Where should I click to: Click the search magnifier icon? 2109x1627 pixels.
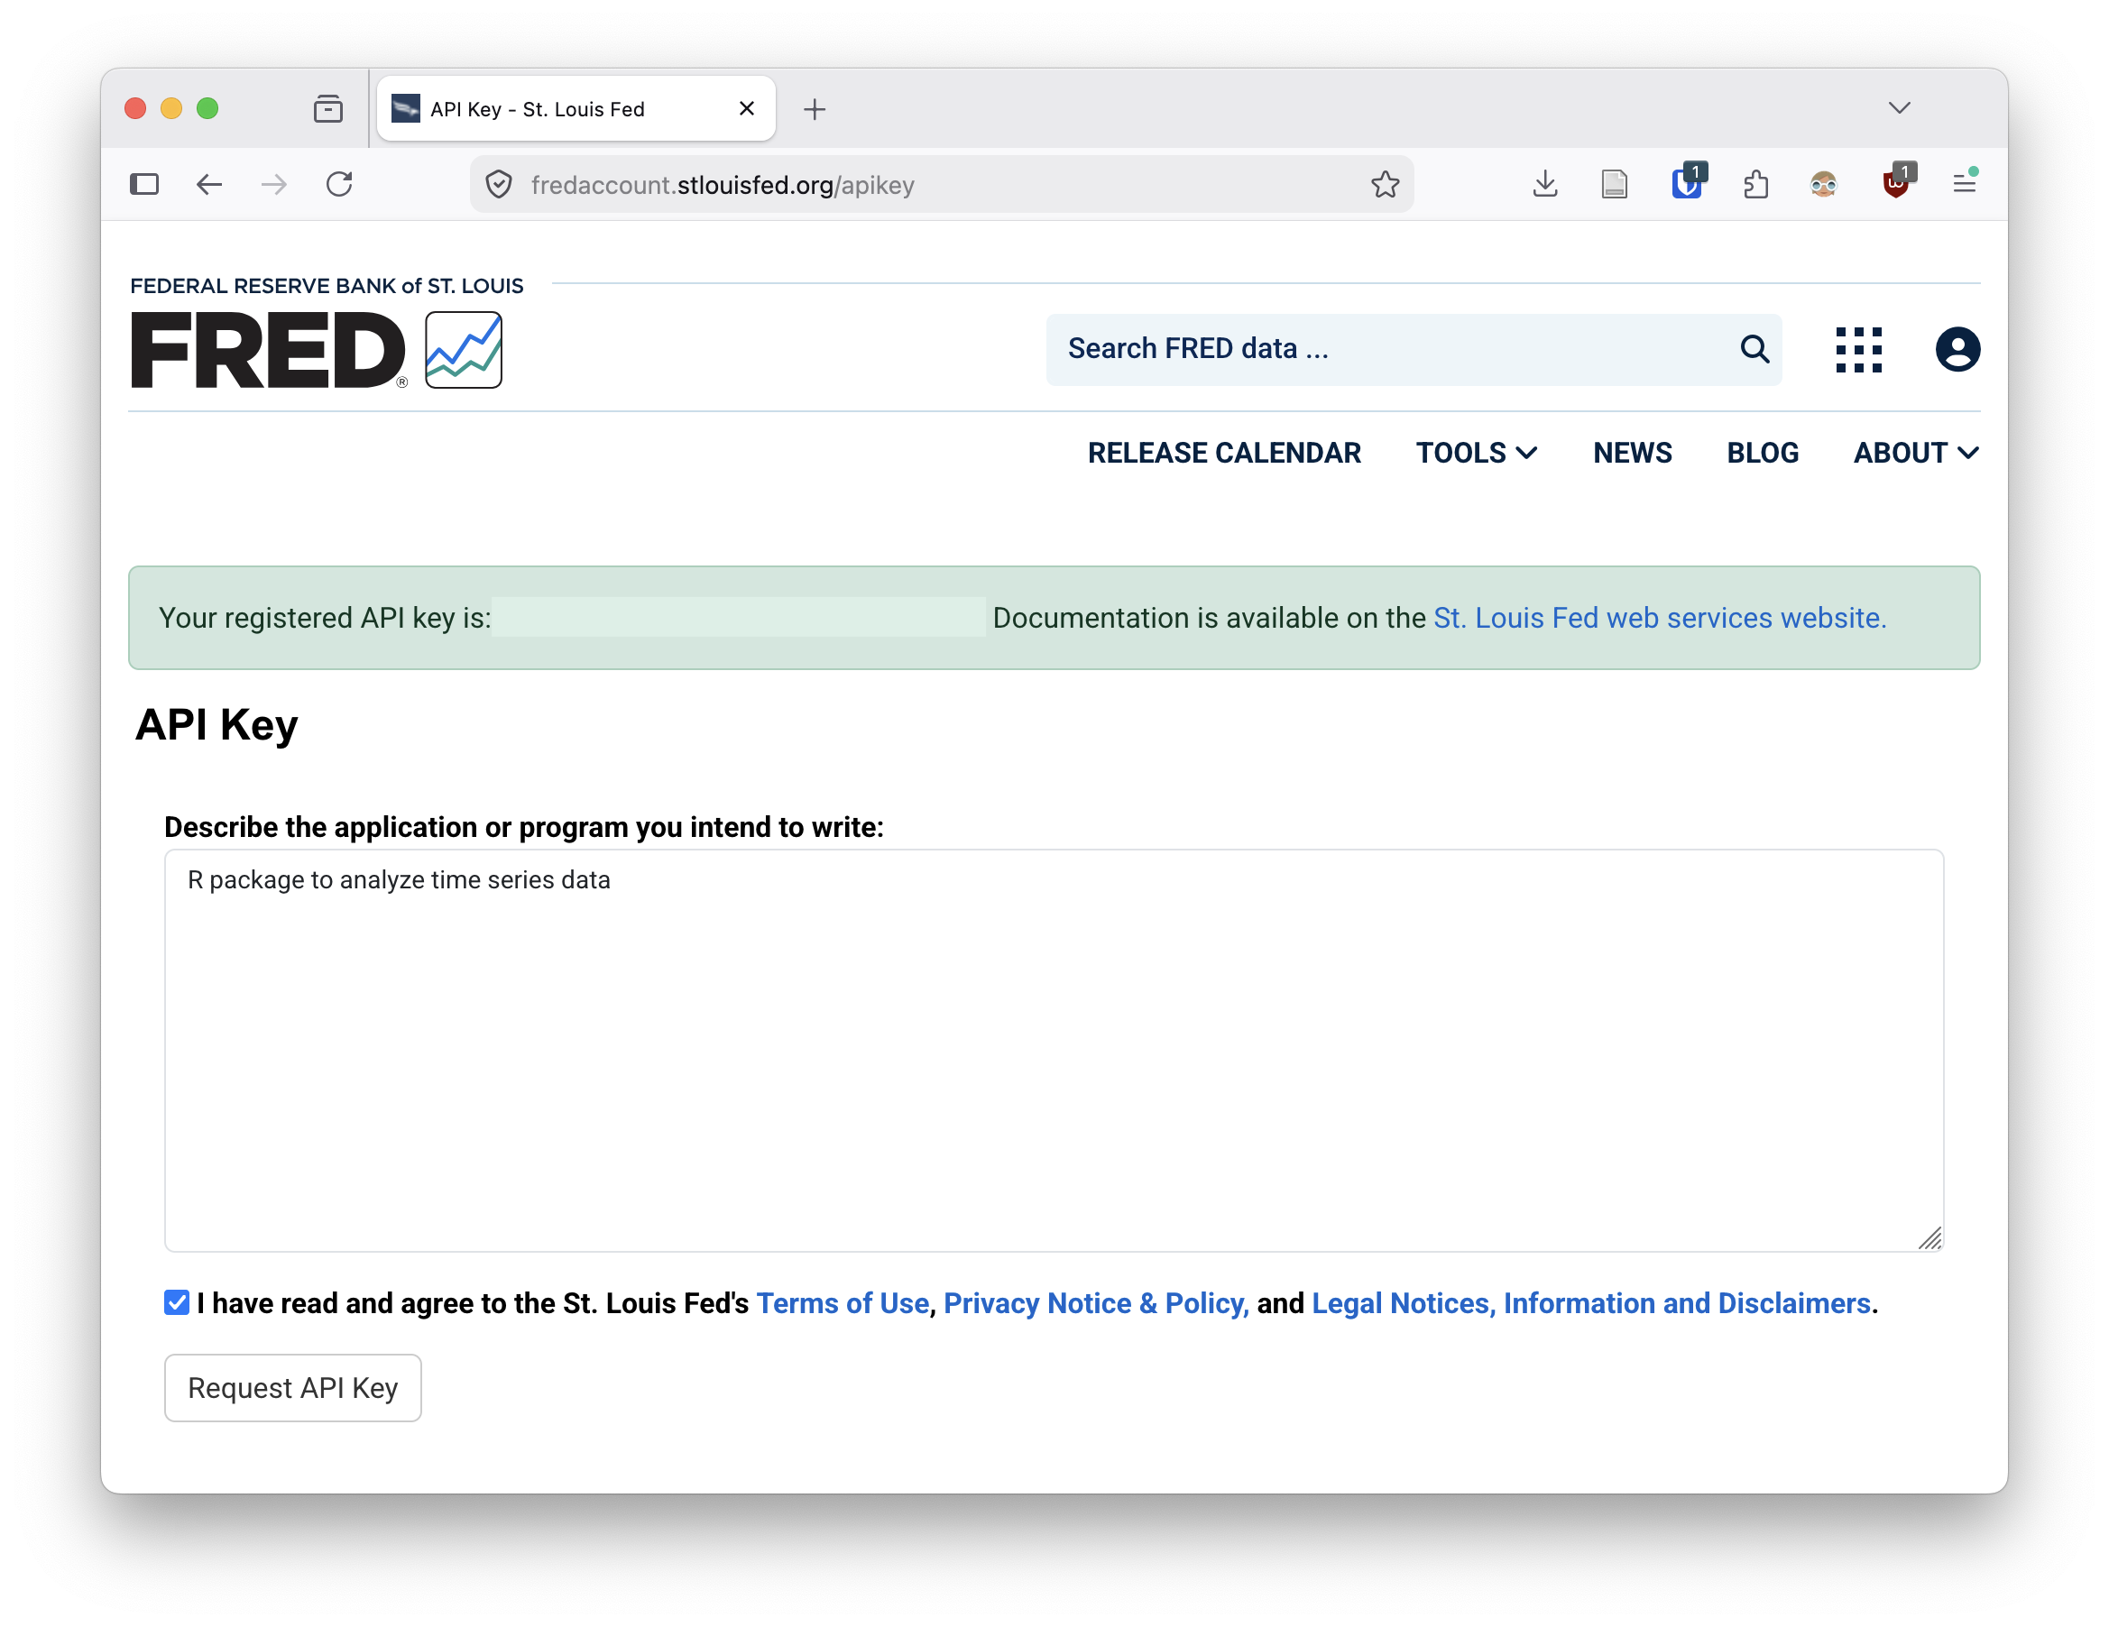click(1754, 348)
